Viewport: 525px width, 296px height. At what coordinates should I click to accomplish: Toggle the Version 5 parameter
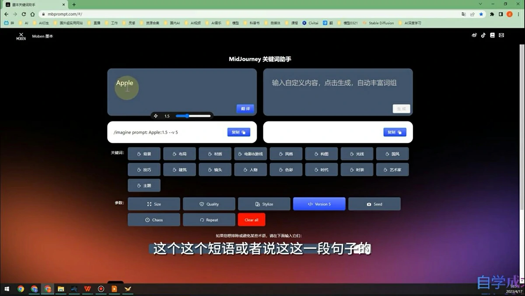(x=319, y=204)
